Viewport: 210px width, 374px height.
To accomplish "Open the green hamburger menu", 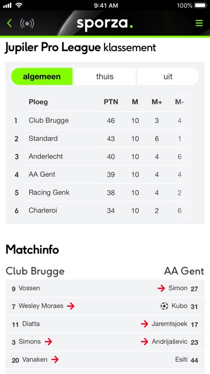I will 199,23.
